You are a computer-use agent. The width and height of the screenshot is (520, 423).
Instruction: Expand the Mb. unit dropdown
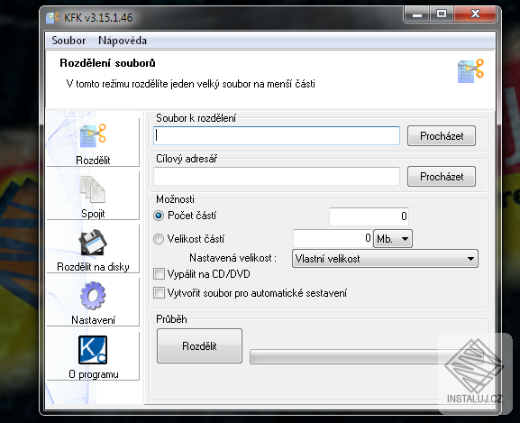pos(393,238)
